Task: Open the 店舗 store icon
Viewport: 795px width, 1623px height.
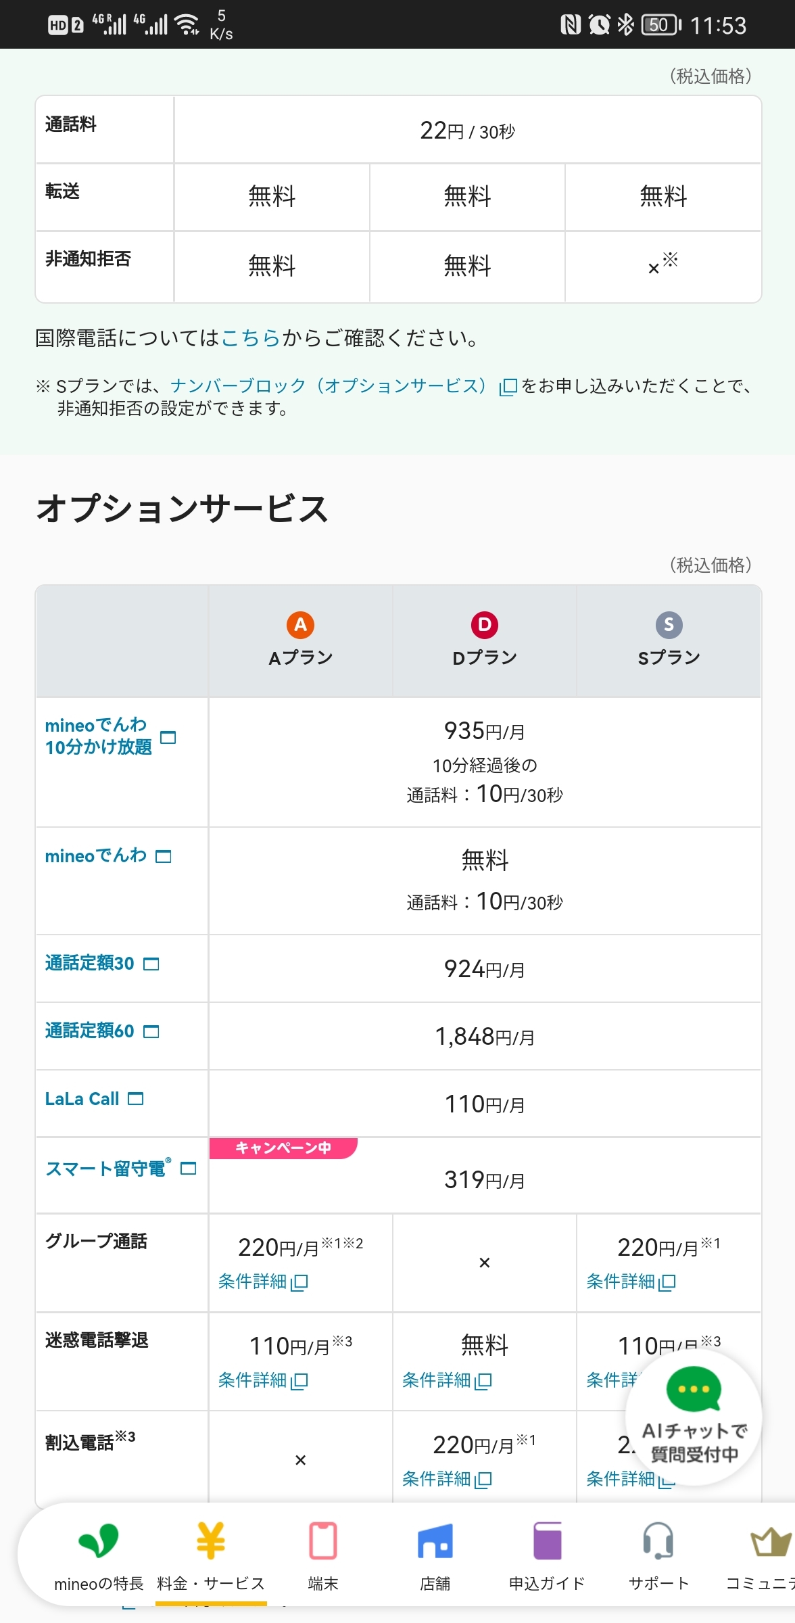Action: [x=435, y=1542]
